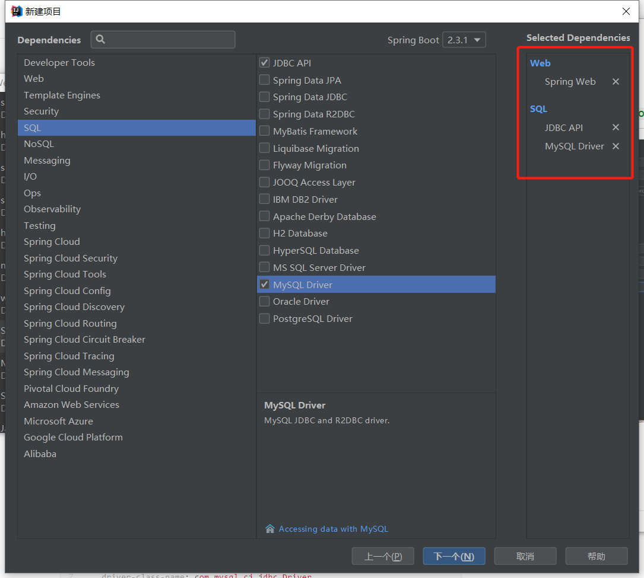The height and width of the screenshot is (578, 644).
Task: Choose the Developer Tools category
Action: tap(59, 63)
